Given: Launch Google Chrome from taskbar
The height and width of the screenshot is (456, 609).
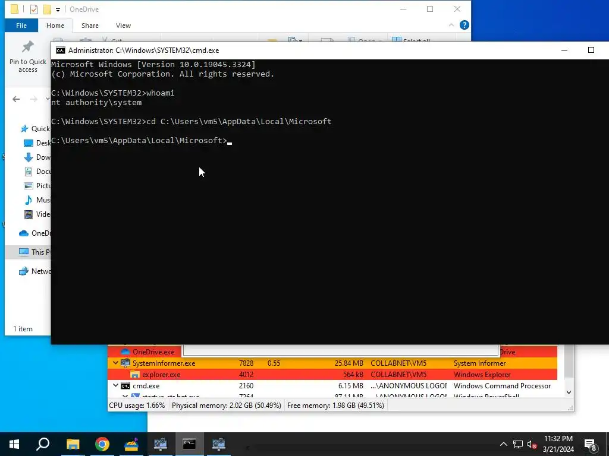Looking at the screenshot, I should point(102,444).
